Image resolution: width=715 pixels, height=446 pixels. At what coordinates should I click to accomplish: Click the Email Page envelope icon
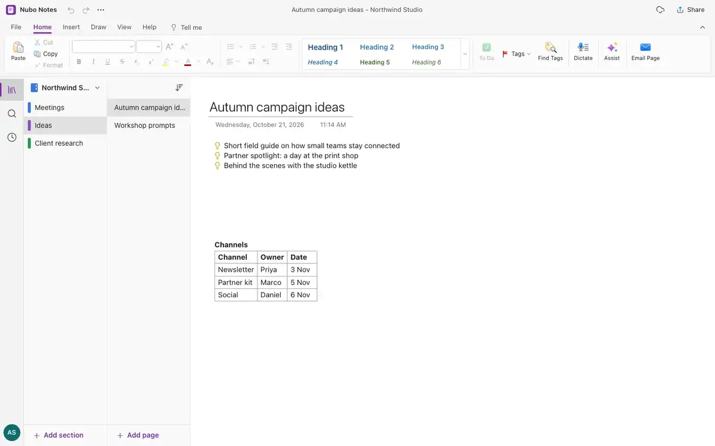(x=645, y=48)
